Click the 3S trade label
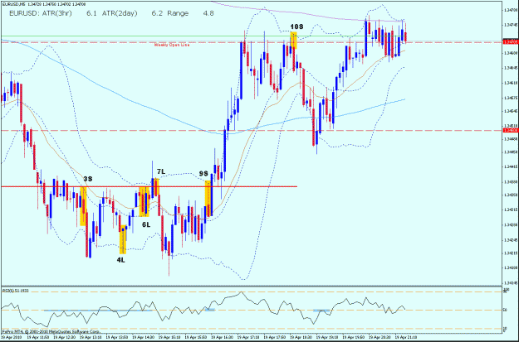This screenshot has width=519, height=342. [x=88, y=179]
